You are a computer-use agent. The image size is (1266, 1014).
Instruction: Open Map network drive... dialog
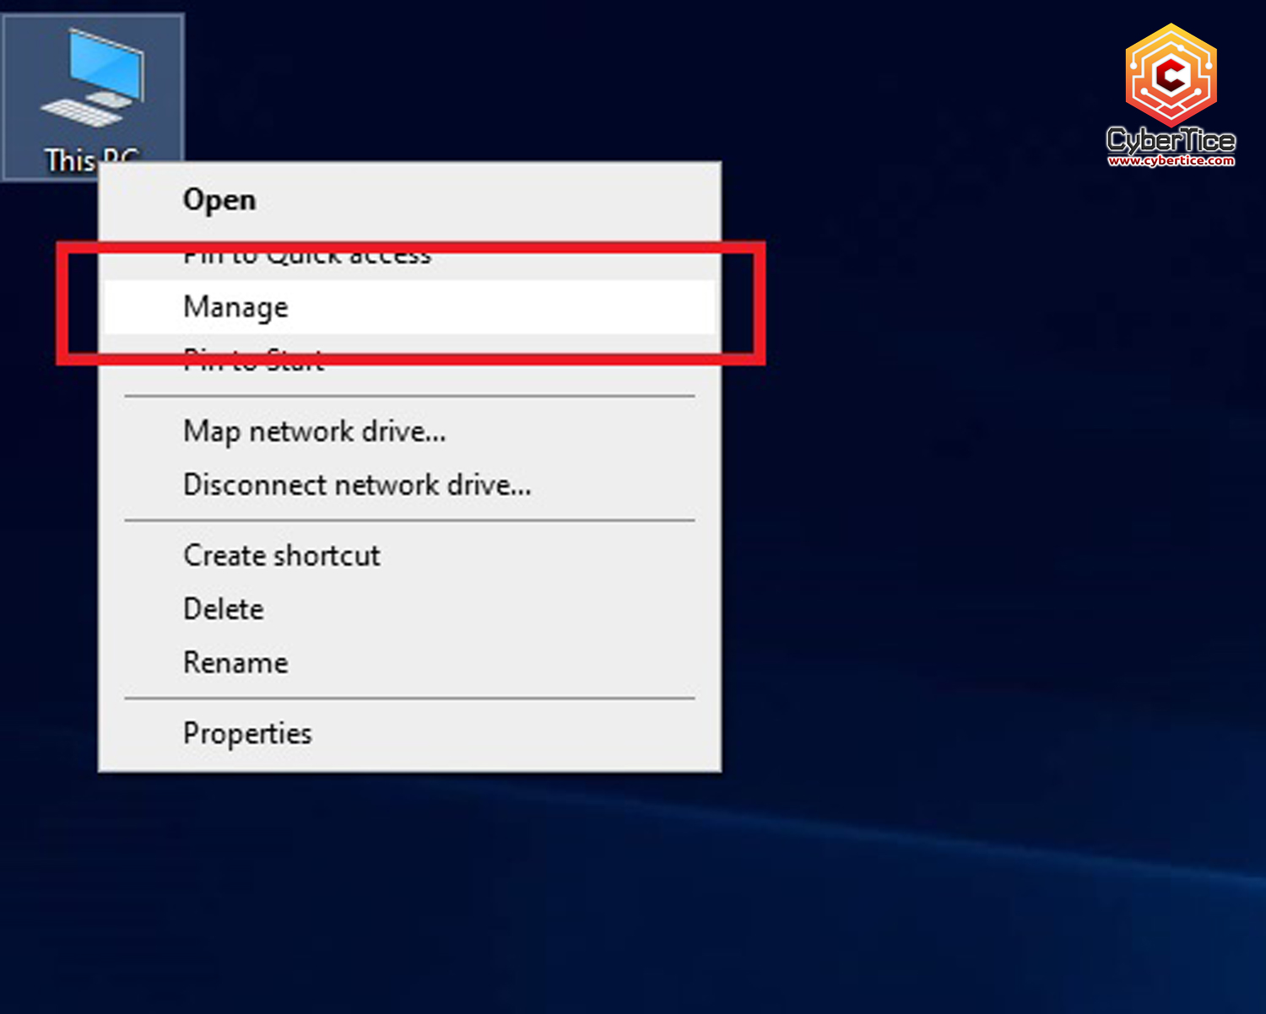314,431
